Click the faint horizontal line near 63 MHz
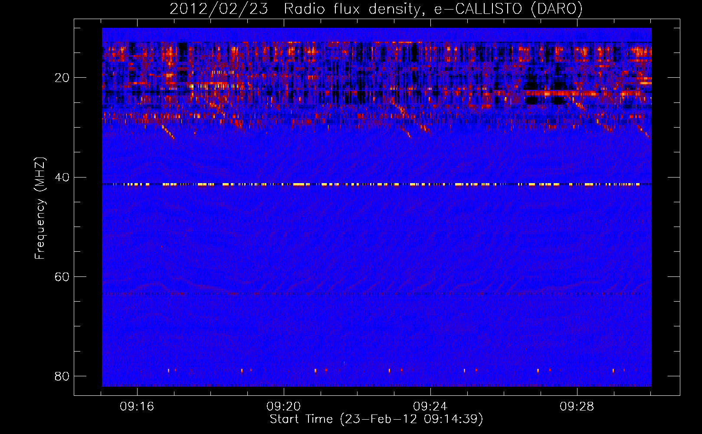This screenshot has width=702, height=434. click(377, 294)
